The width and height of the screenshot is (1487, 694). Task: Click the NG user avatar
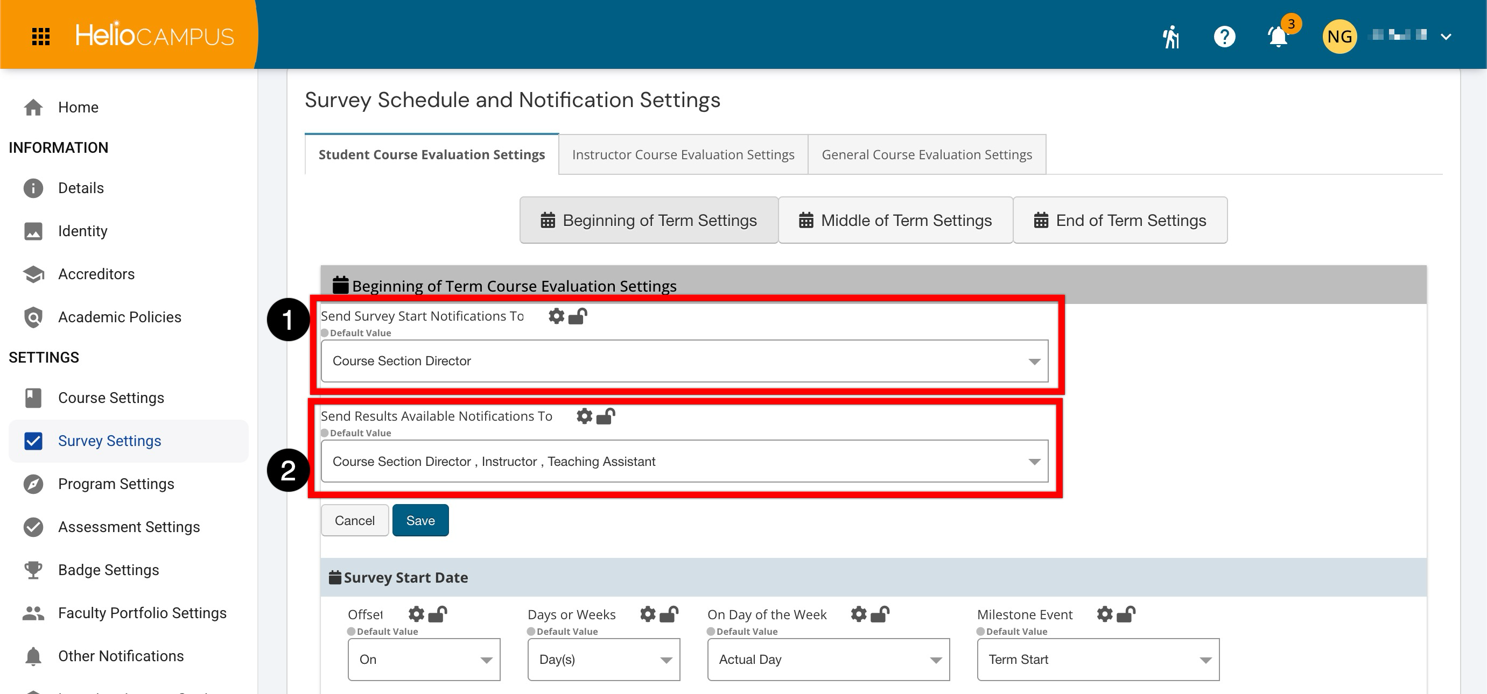pyautogui.click(x=1339, y=37)
